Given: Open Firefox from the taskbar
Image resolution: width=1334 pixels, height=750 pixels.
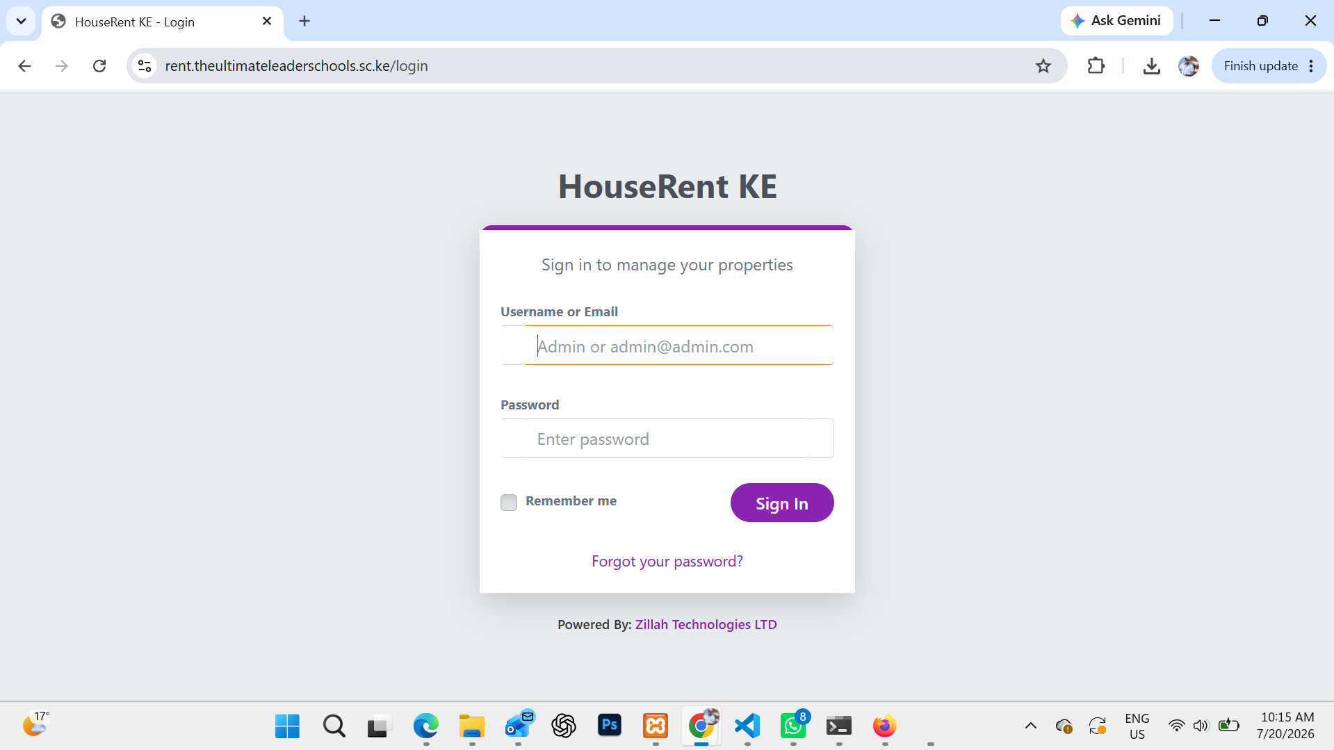Looking at the screenshot, I should click(x=885, y=726).
